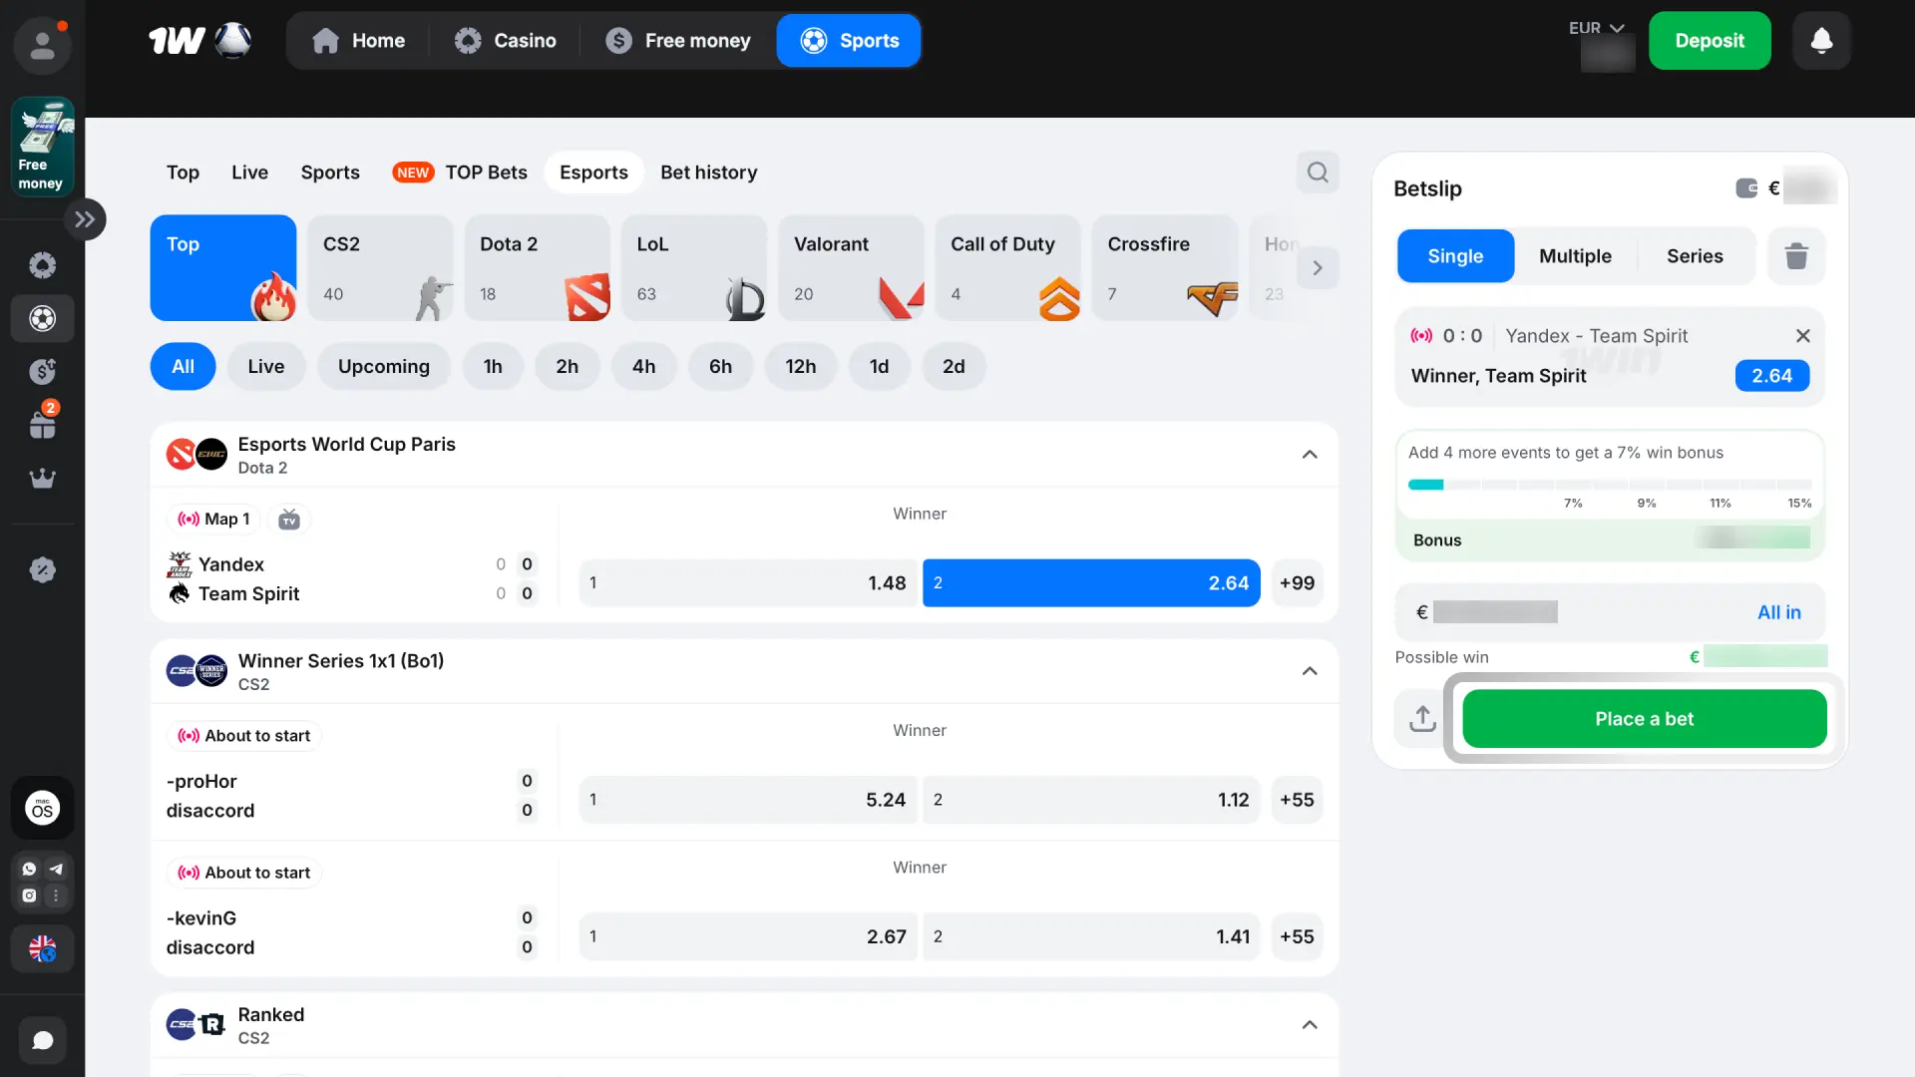
Task: Open the notifications bell
Action: tap(1821, 41)
